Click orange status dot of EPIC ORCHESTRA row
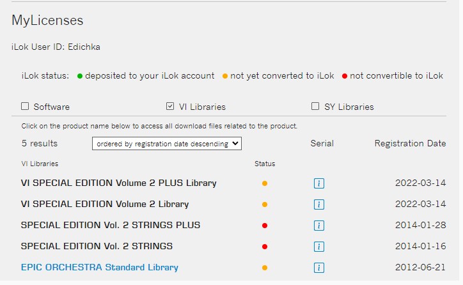The image size is (463, 285). click(x=265, y=268)
